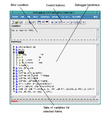The height and width of the screenshot is (118, 111).
Task: Click the Abort parentheses-slash toolbar button
Action: click(x=60, y=22)
